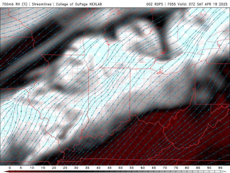Click the "10" label on color scale

coord(32,168)
